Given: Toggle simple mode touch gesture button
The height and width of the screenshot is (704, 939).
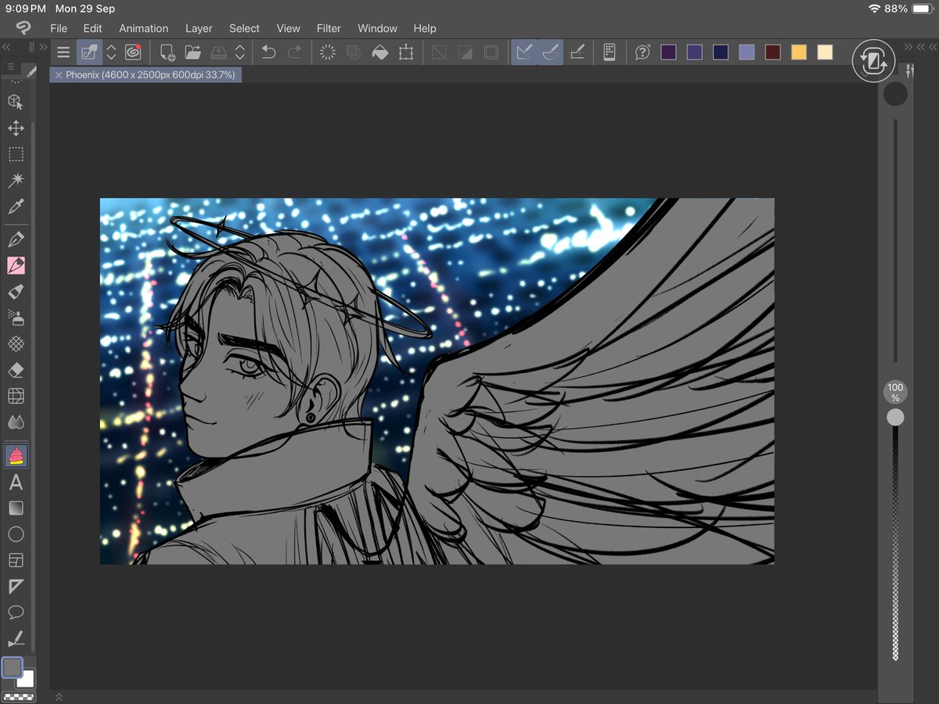Looking at the screenshot, I should (873, 61).
